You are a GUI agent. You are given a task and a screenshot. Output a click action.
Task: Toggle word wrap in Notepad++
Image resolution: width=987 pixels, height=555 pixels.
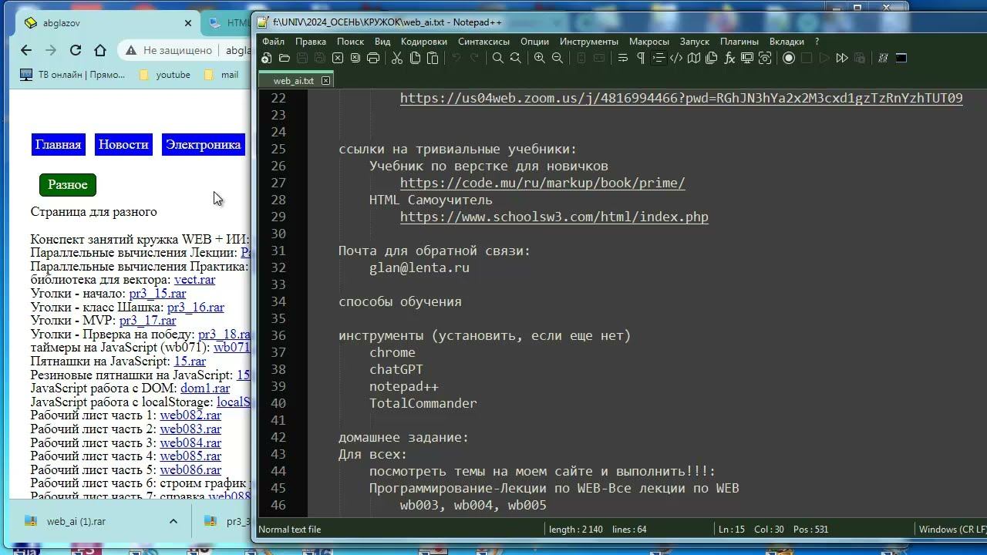(x=623, y=58)
